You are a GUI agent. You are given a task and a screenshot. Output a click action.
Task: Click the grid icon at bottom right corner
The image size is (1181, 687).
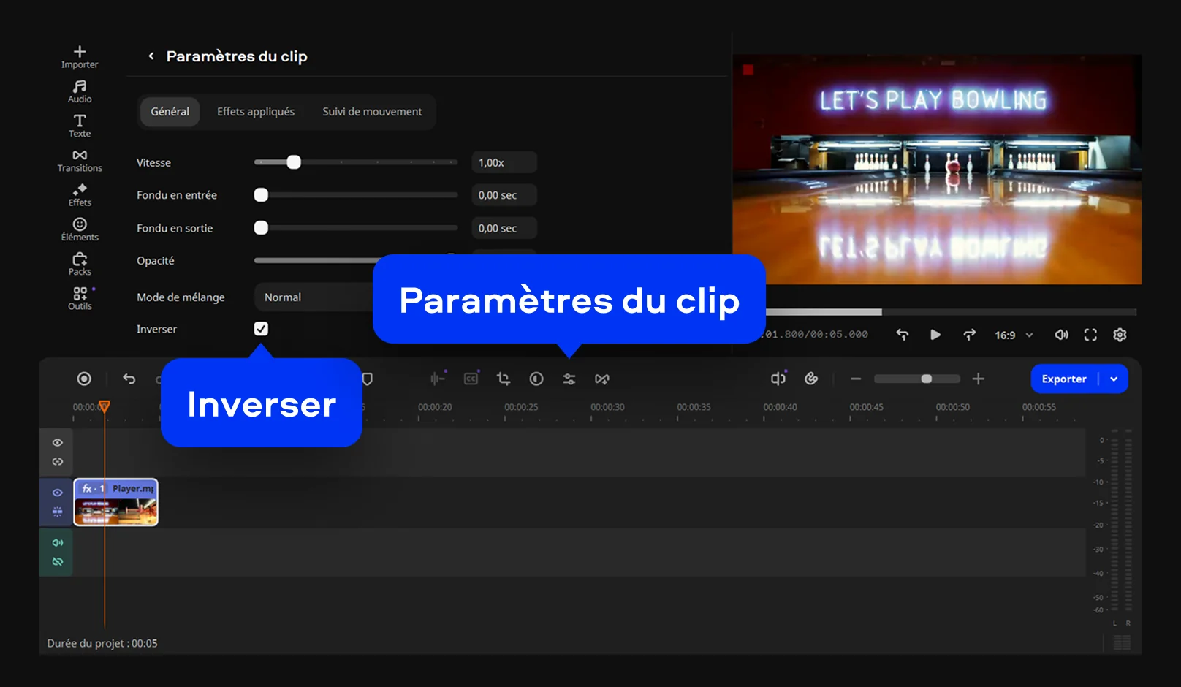[1122, 642]
